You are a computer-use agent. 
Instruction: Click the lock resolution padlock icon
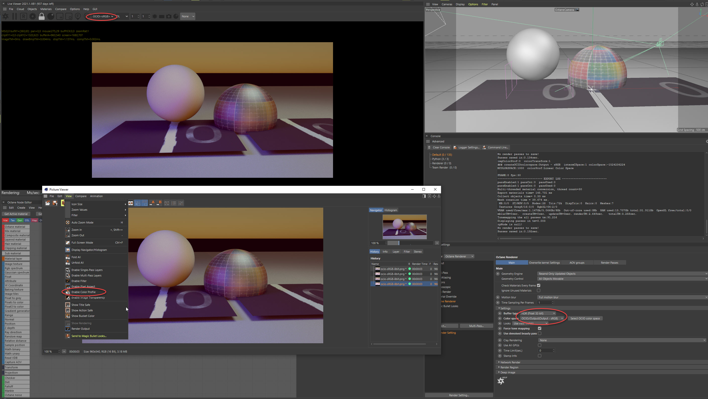click(x=41, y=17)
